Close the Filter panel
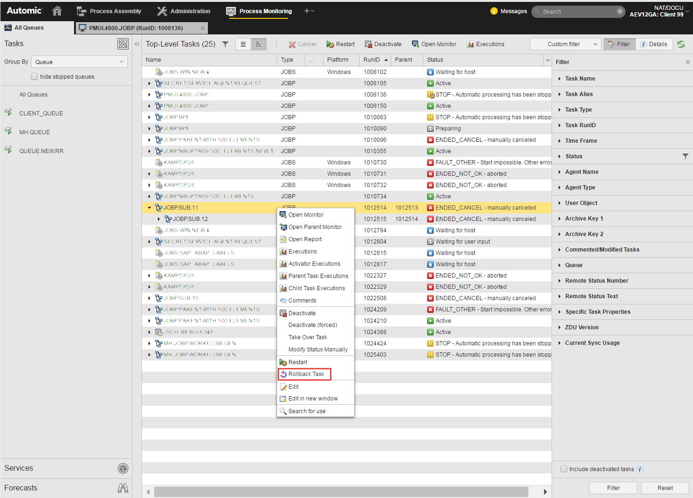The width and height of the screenshot is (693, 498). tap(687, 62)
